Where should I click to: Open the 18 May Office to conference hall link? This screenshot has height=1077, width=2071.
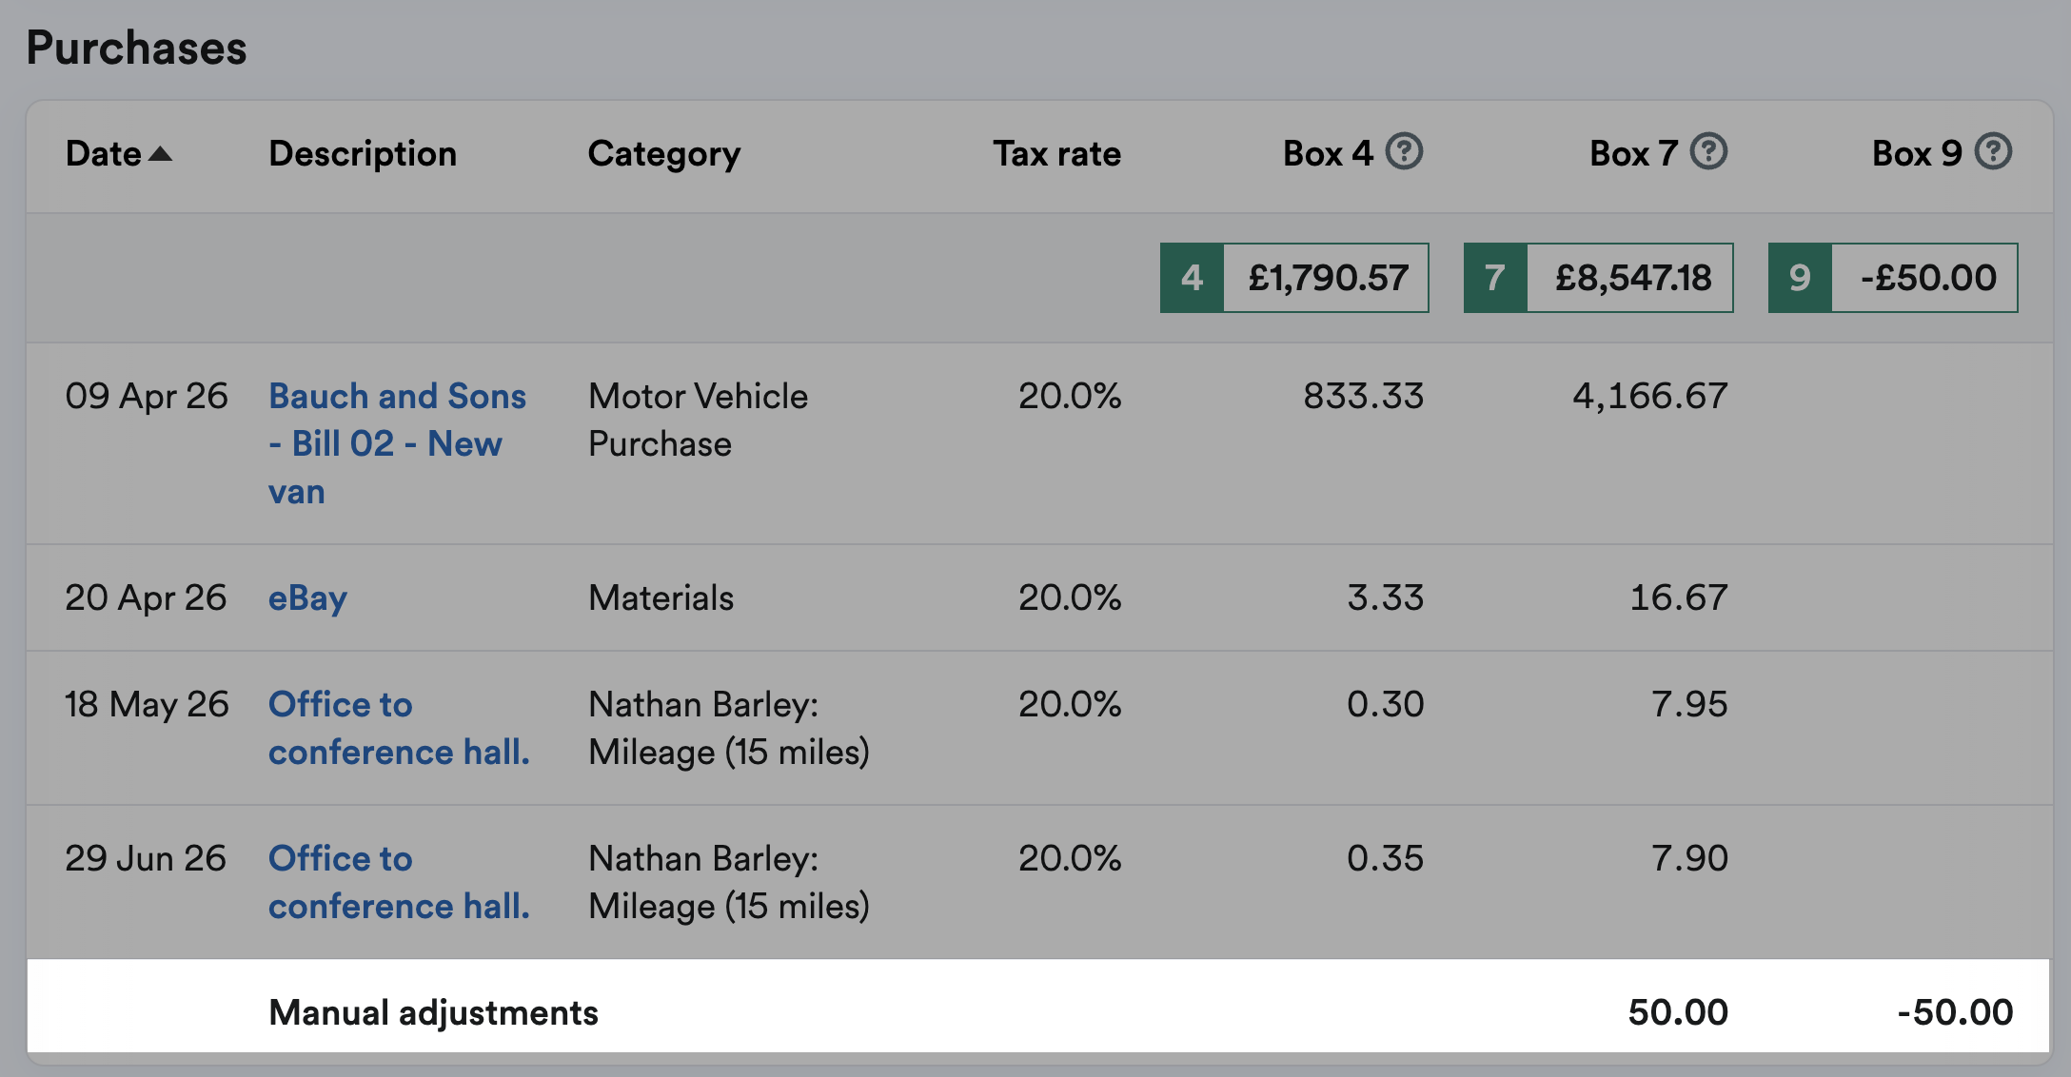click(399, 728)
